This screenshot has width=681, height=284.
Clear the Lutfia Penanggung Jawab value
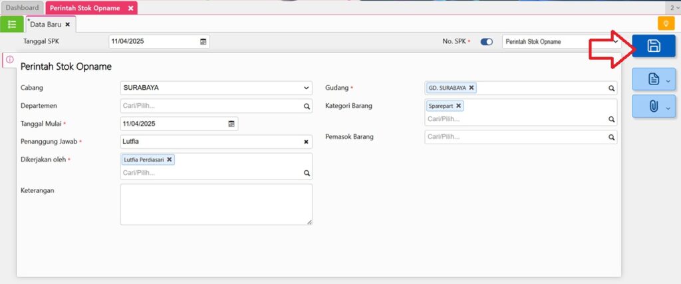pos(307,142)
